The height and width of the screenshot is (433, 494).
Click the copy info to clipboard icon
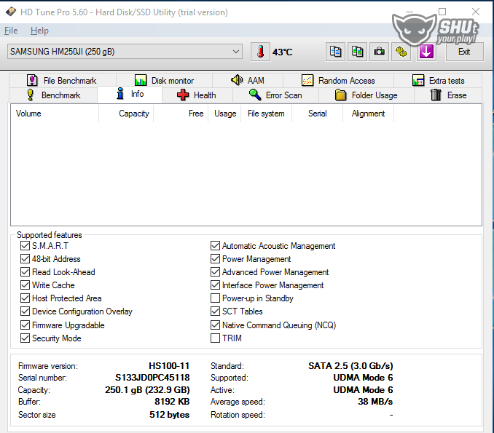tap(335, 52)
